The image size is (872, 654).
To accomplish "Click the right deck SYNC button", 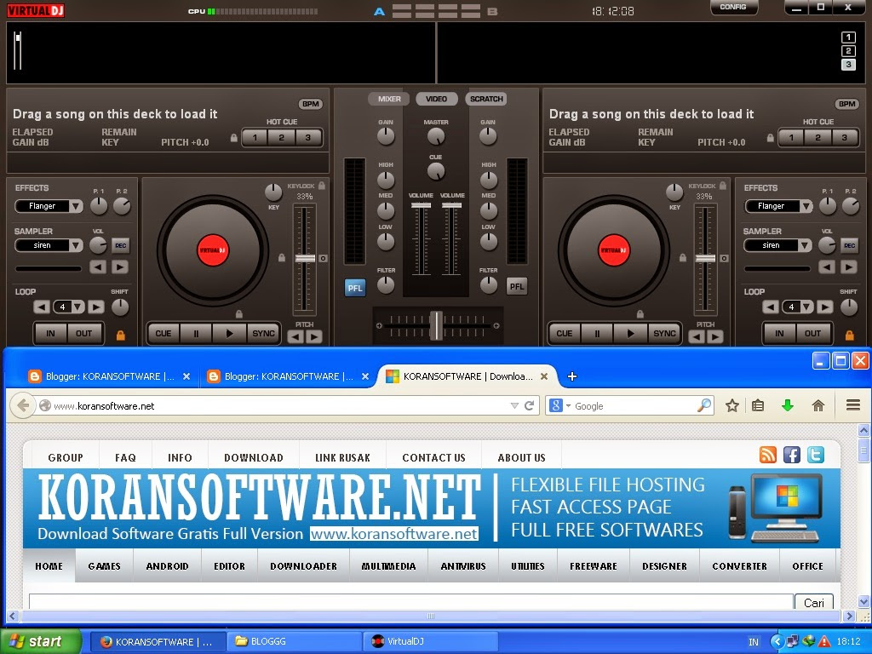I will click(664, 334).
